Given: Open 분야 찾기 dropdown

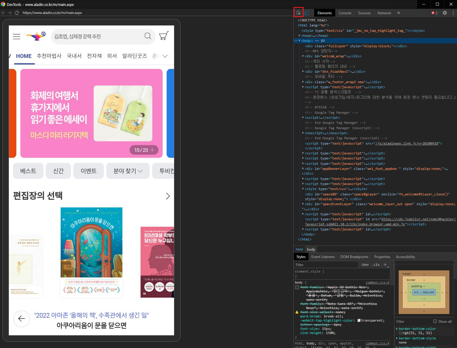Looking at the screenshot, I should click(128, 171).
